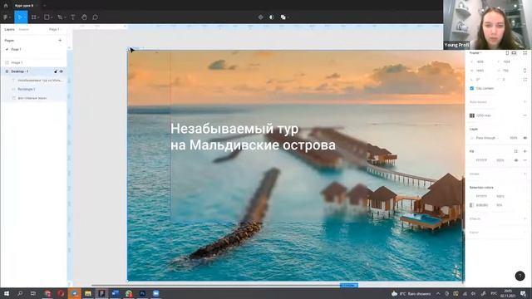Add a new fill with plus
The width and height of the screenshot is (532, 299).
click(x=525, y=151)
